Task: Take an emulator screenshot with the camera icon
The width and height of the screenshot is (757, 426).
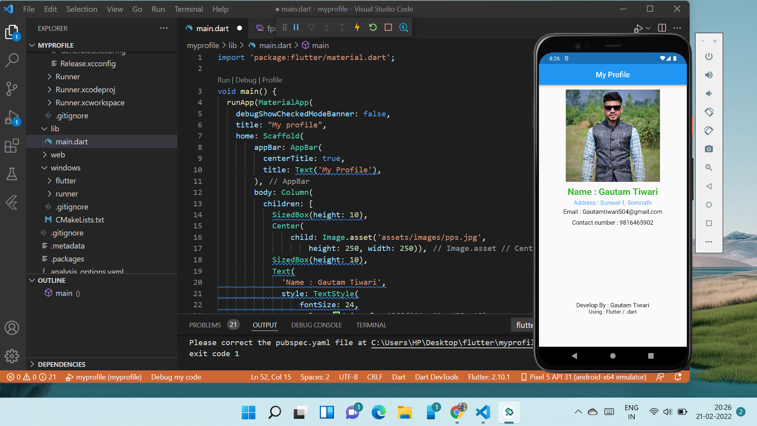Action: point(709,149)
